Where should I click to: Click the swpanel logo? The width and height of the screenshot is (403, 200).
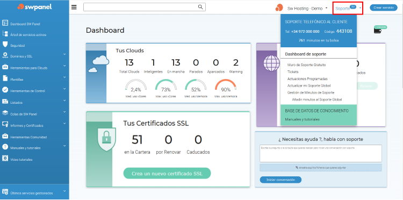coord(34,7)
